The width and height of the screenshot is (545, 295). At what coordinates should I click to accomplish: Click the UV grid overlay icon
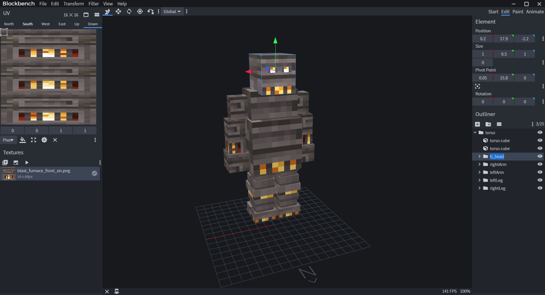97,15
